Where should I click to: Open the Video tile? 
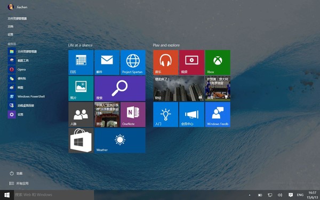(x=191, y=62)
